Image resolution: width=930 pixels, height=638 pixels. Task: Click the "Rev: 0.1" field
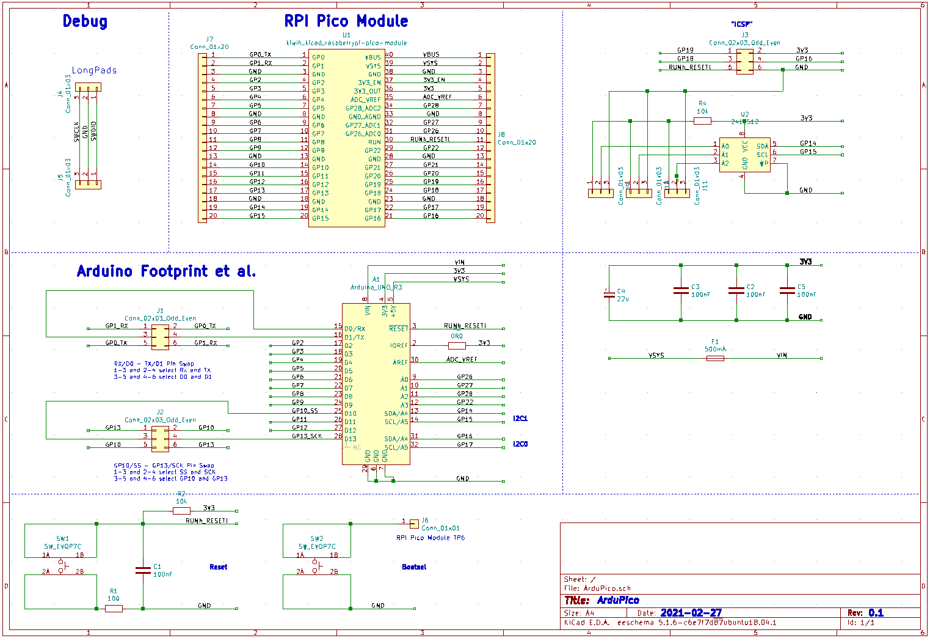(865, 613)
